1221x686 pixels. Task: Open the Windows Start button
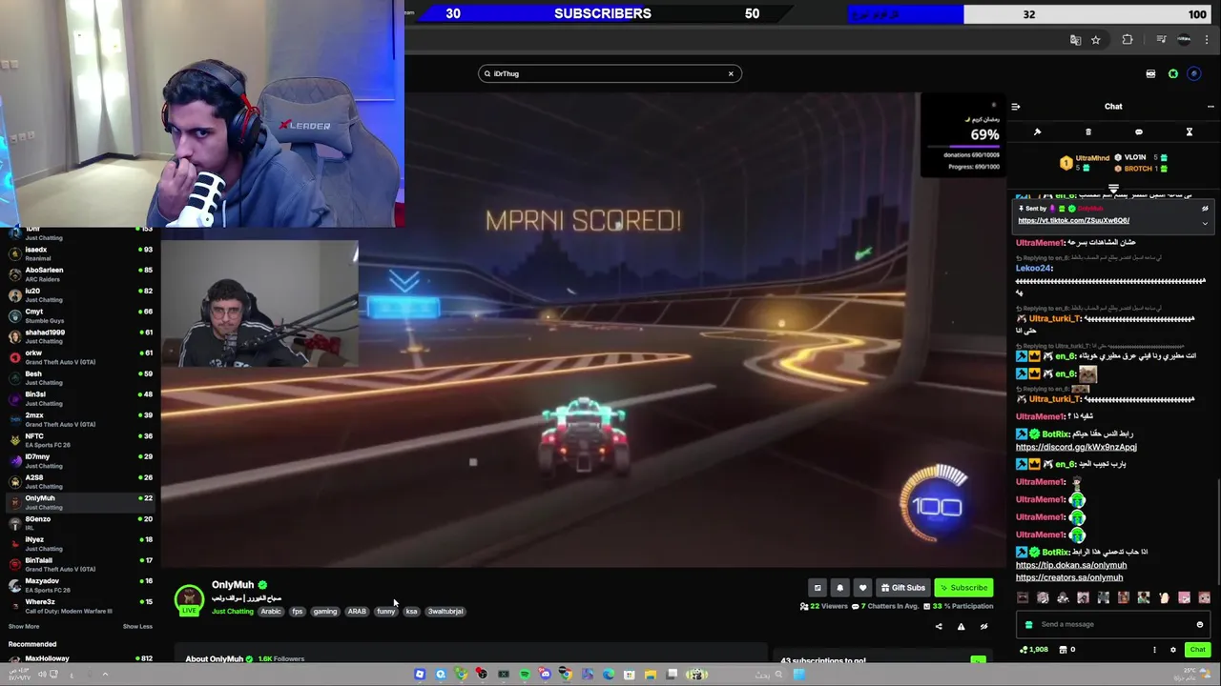(798, 675)
